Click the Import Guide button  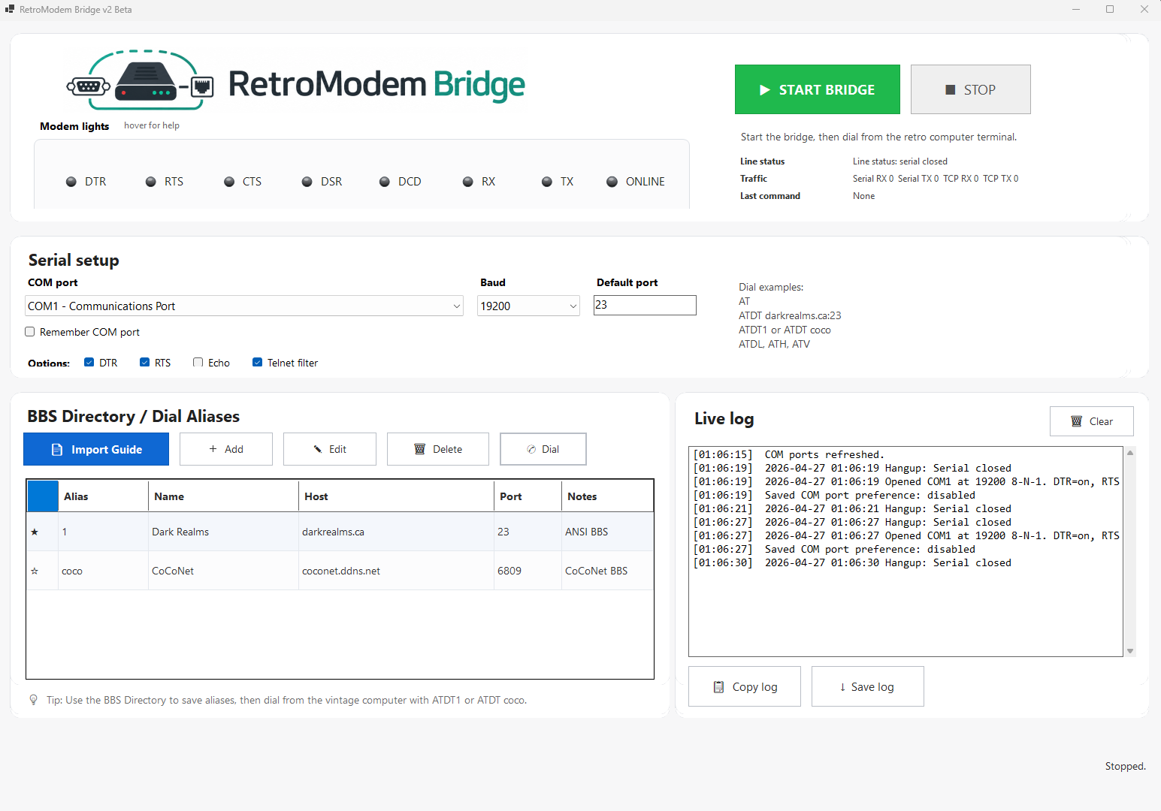click(x=96, y=449)
